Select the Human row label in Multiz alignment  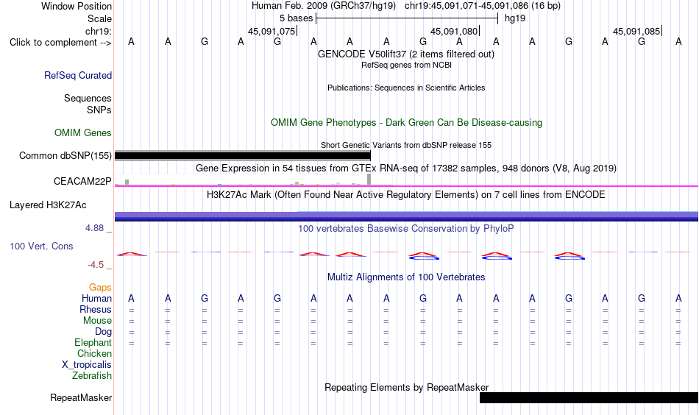click(96, 298)
